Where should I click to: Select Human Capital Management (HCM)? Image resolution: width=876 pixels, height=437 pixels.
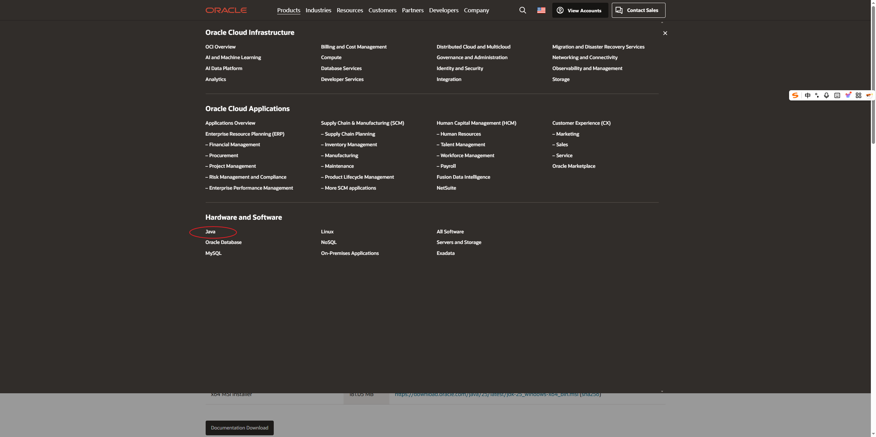point(476,123)
